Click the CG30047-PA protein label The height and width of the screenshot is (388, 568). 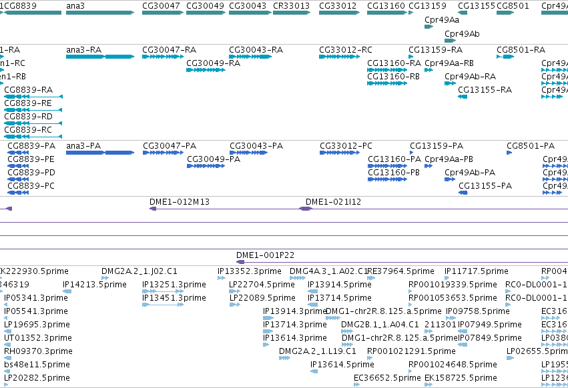pyautogui.click(x=170, y=146)
